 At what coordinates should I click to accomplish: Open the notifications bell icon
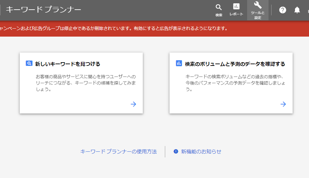297,10
